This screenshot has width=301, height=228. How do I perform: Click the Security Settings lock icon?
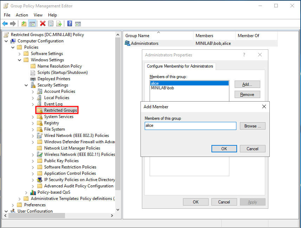coord(33,85)
